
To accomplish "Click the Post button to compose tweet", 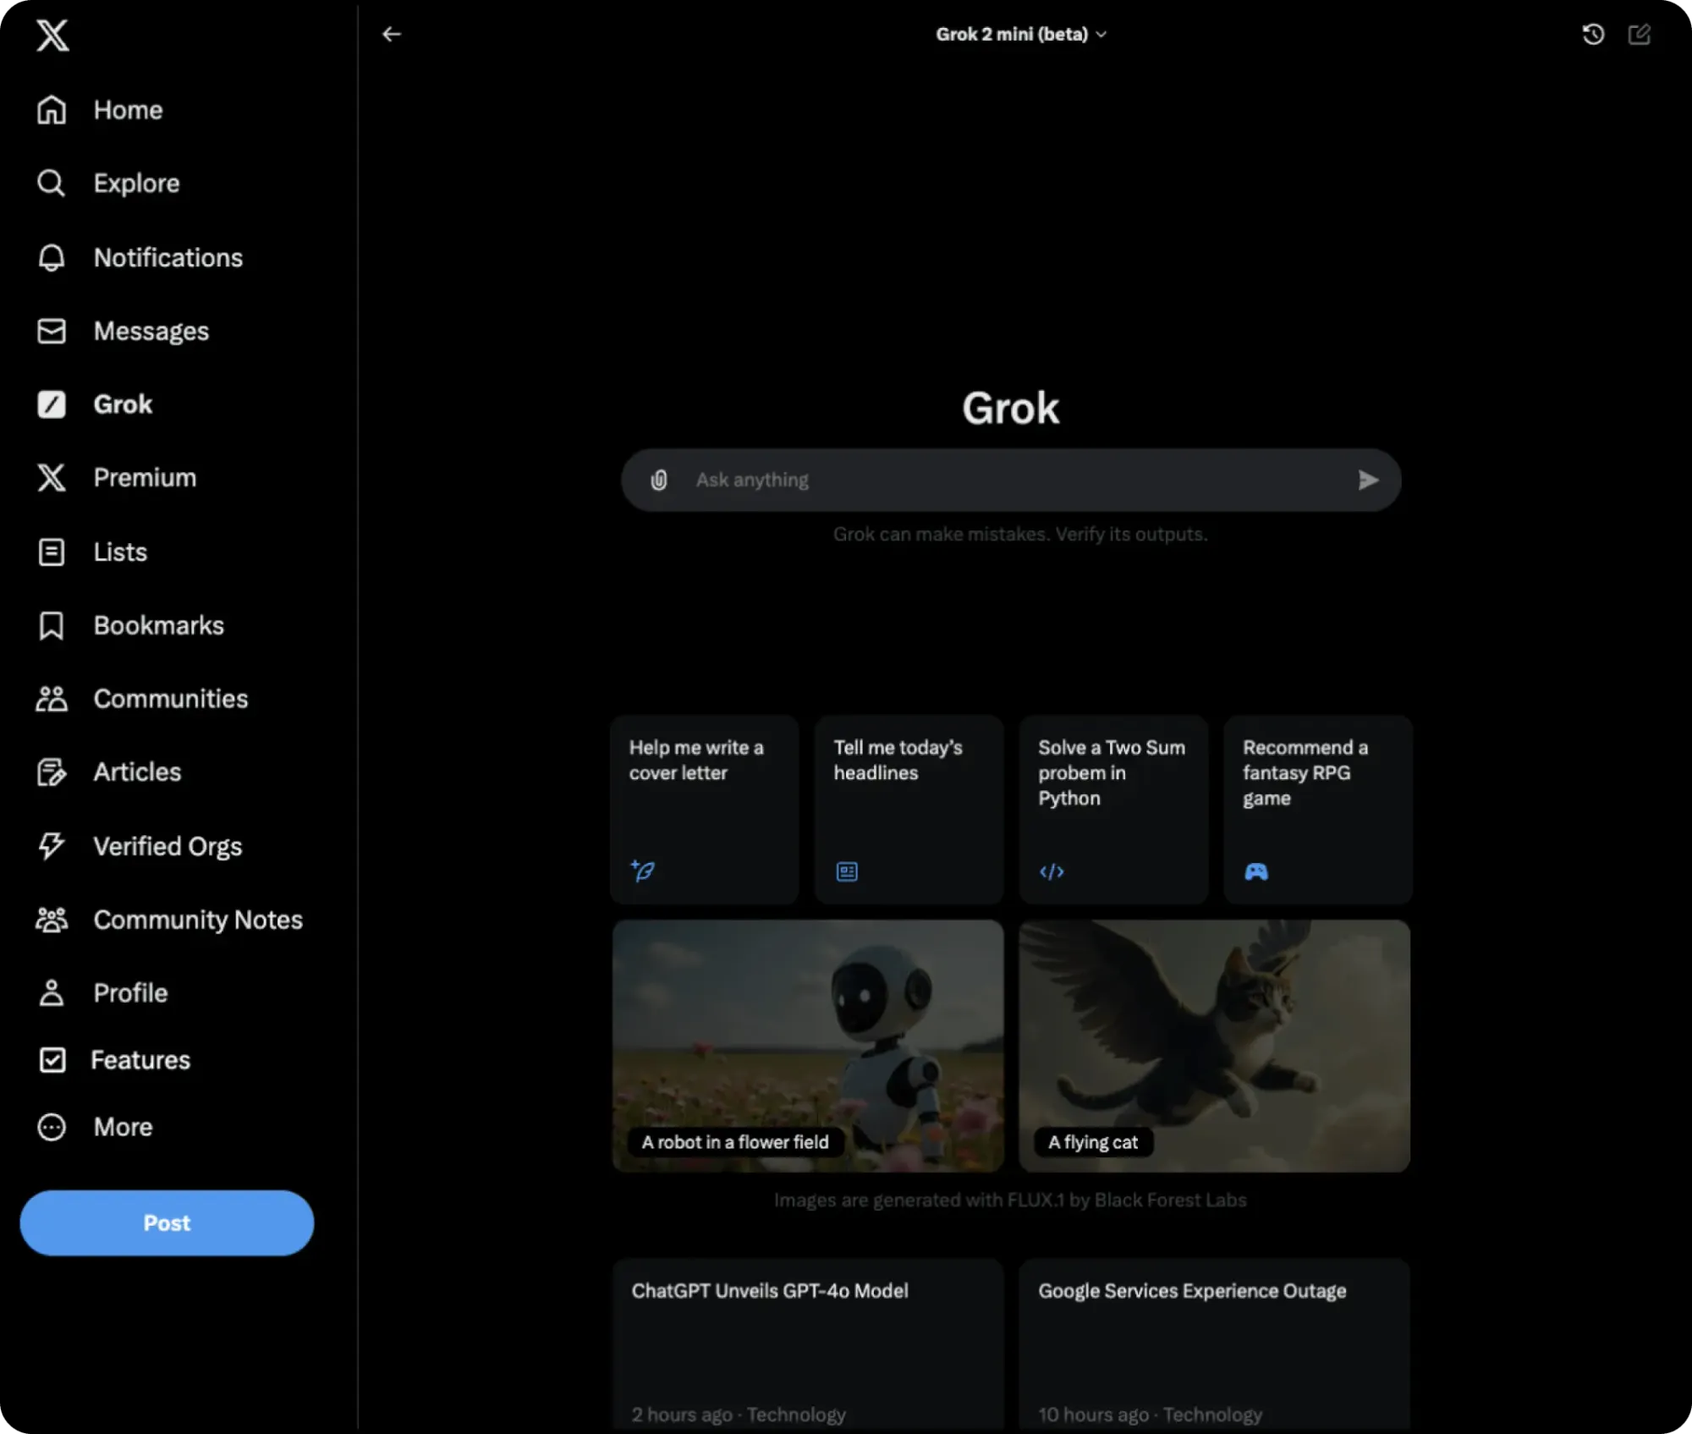I will [x=167, y=1222].
